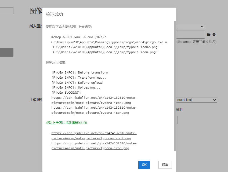Screen dimensions: 228x172
Task: Click the search box in preferences sidebar
Action: tap(6, 11)
